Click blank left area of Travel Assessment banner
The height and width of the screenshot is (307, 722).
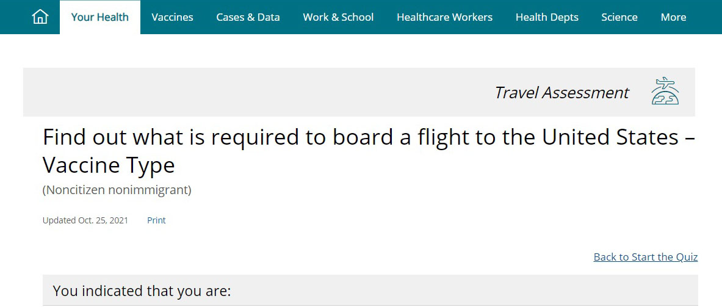tap(183, 92)
